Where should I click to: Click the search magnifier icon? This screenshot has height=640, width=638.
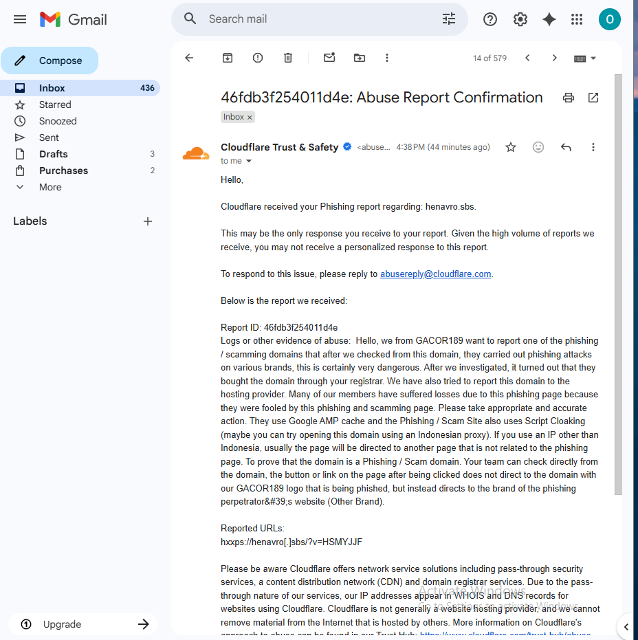pos(190,19)
